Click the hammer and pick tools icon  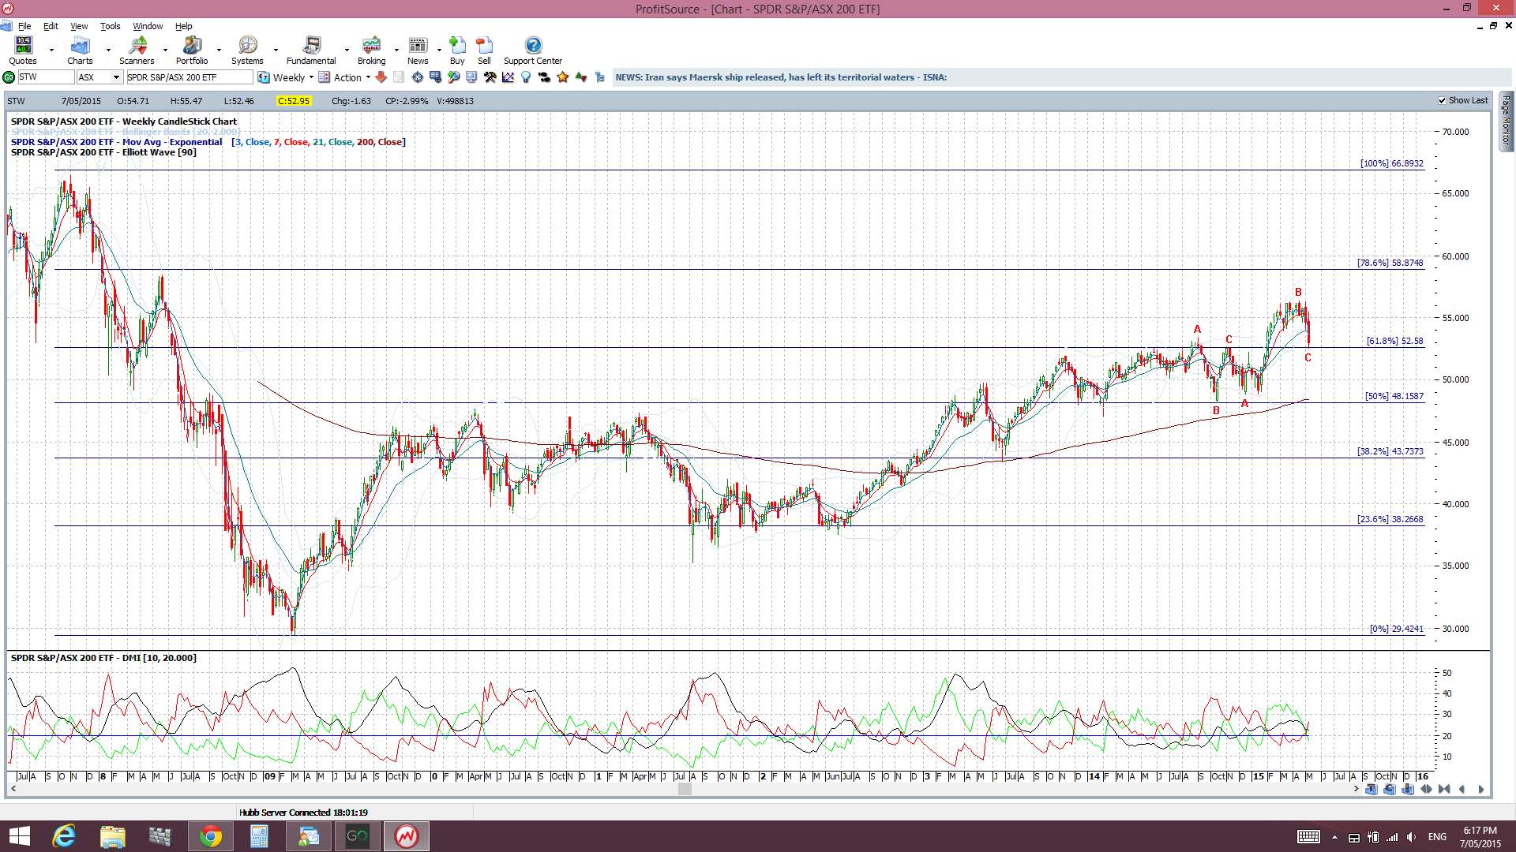click(490, 77)
